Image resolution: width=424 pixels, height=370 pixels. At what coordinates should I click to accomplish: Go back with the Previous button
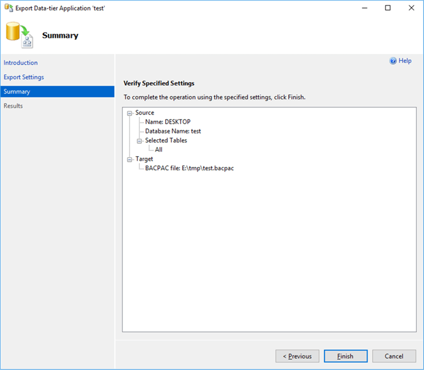coord(297,356)
